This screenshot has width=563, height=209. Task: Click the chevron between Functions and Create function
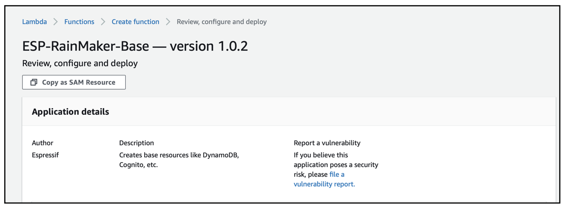point(103,22)
